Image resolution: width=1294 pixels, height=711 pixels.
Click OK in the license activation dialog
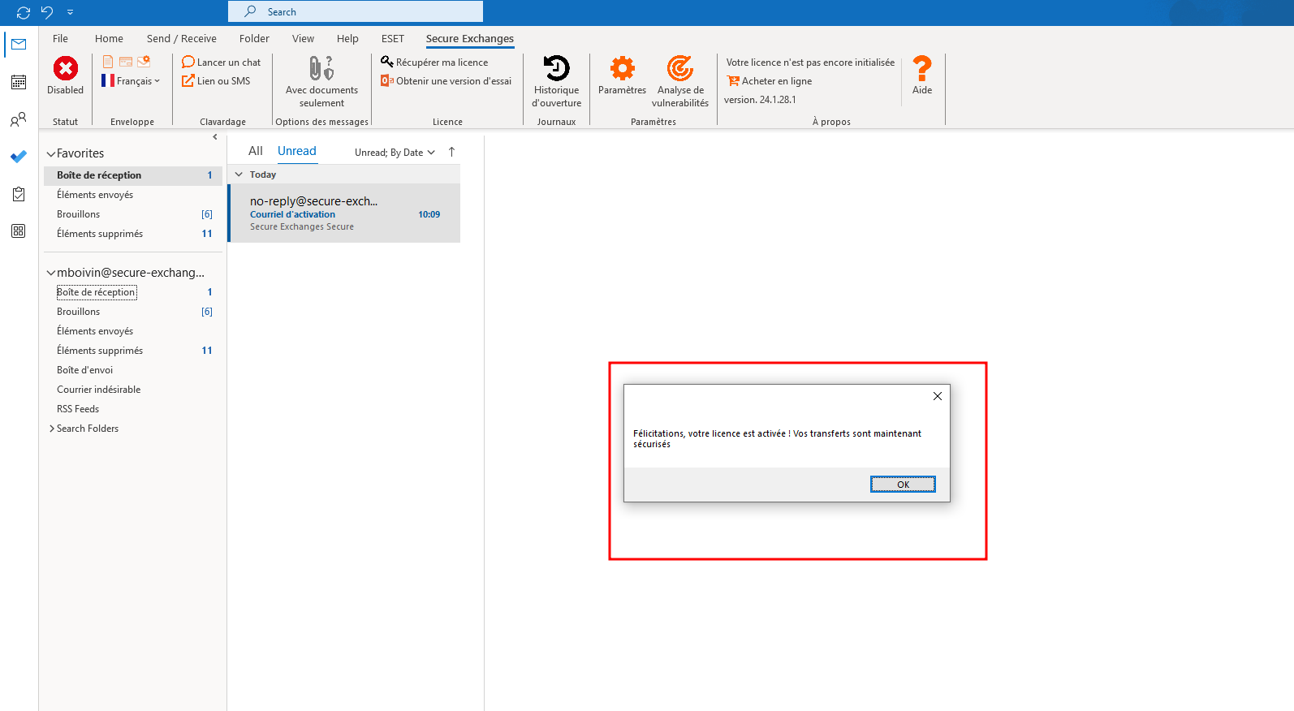click(903, 484)
